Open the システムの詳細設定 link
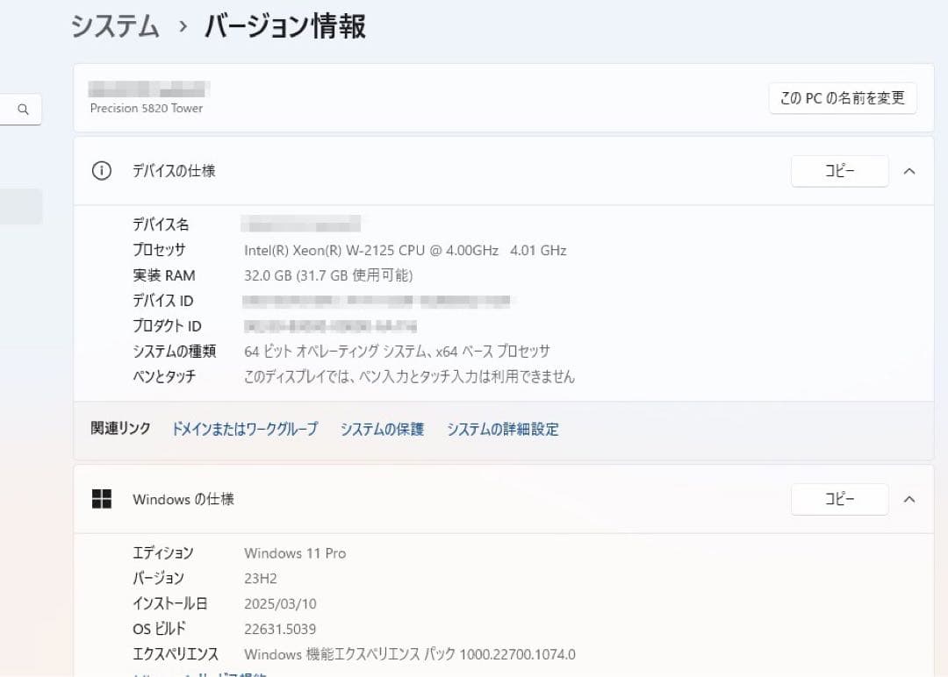This screenshot has height=677, width=948. tap(502, 430)
